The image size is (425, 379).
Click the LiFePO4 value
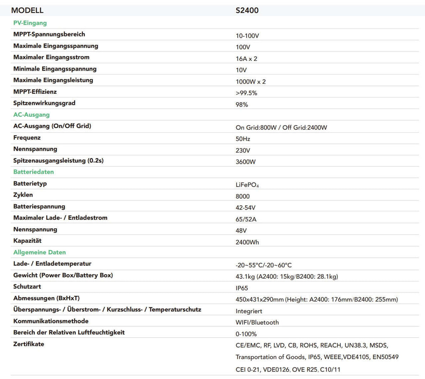coord(247,185)
